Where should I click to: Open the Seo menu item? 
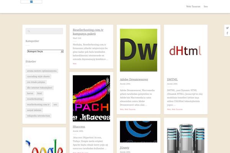205,7
